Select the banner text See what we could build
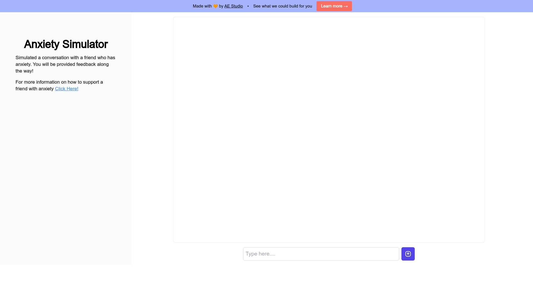The width and height of the screenshot is (533, 300). point(282,6)
